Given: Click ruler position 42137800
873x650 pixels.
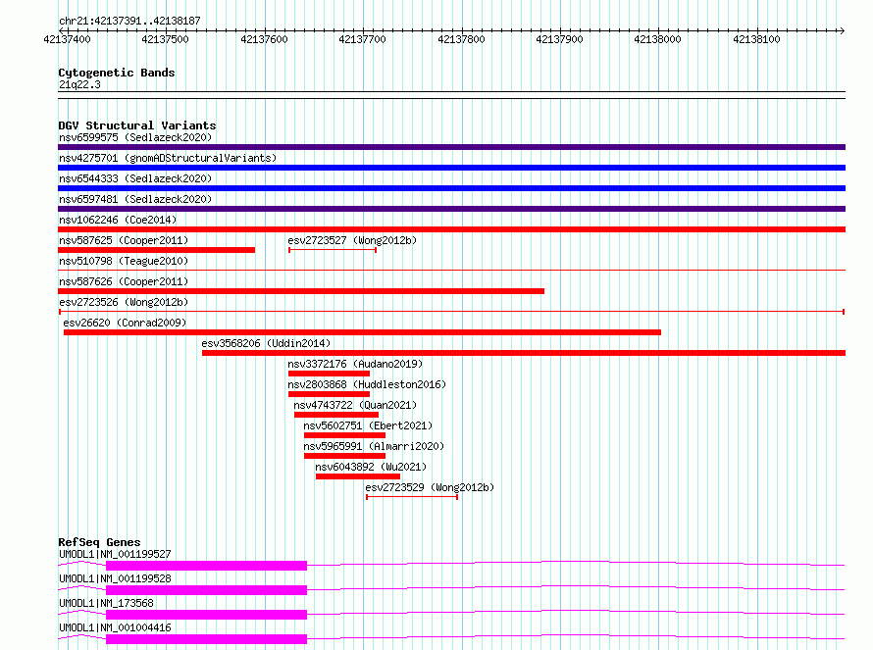Looking at the screenshot, I should 461,39.
